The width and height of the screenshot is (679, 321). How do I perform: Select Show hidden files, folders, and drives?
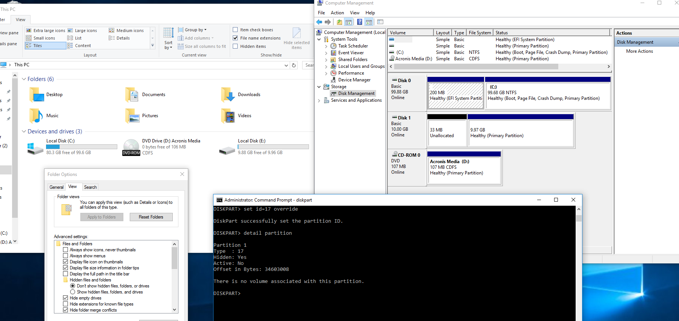point(73,292)
